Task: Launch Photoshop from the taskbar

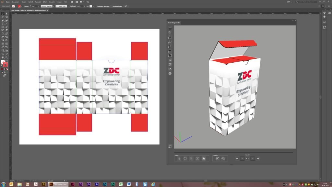Action: pyautogui.click(x=105, y=184)
